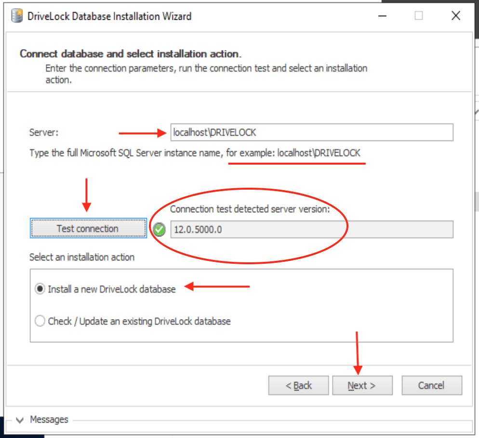This screenshot has height=438, width=479.
Task: Click the wizard title bar text
Action: point(109,16)
